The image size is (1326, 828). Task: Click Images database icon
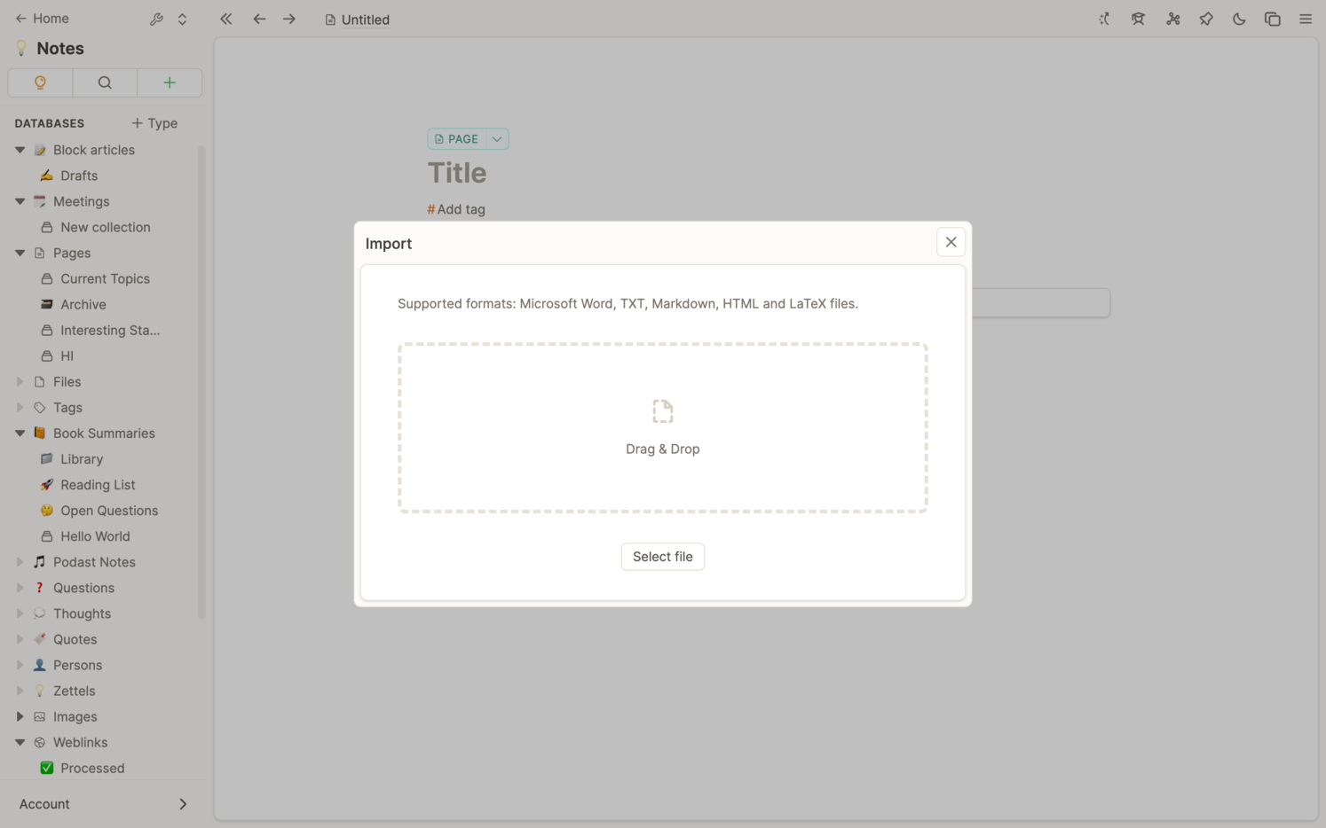(x=39, y=715)
